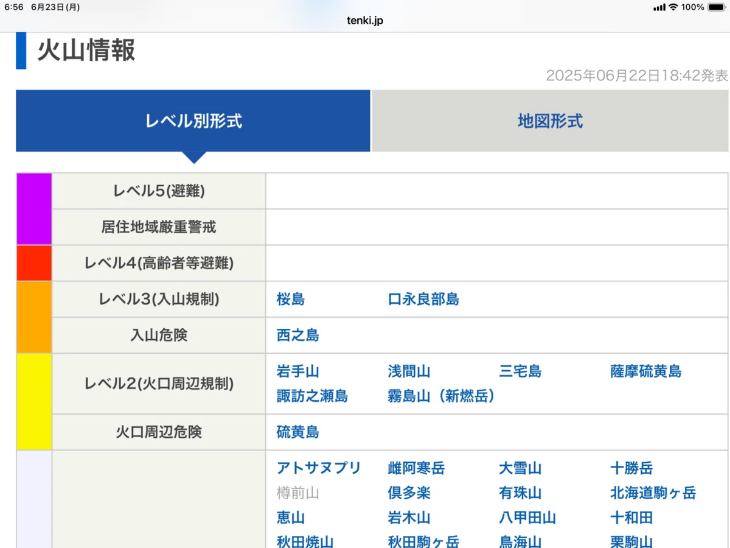The height and width of the screenshot is (548, 730).
Task: Open the 倶多楽 link
Action: point(409,493)
